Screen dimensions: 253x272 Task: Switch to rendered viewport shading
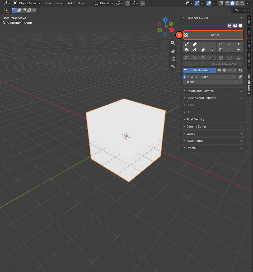[x=243, y=3]
